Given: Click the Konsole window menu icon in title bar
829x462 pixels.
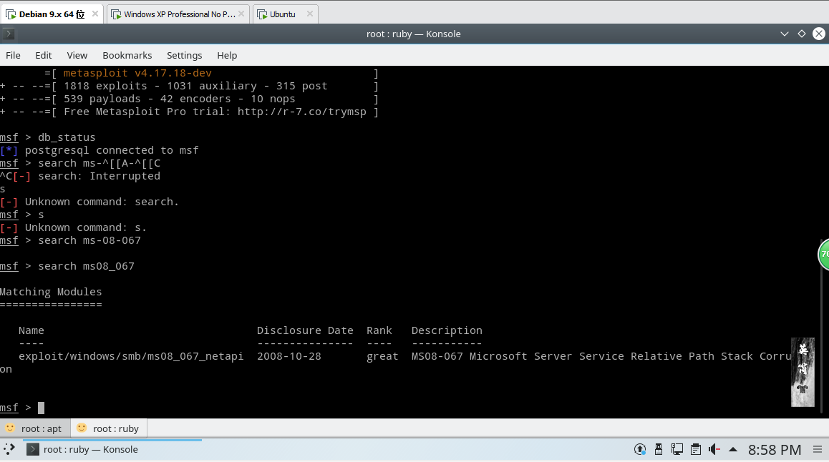Looking at the screenshot, I should point(9,34).
